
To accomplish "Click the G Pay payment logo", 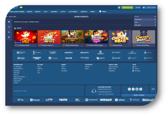I will tap(21, 100).
